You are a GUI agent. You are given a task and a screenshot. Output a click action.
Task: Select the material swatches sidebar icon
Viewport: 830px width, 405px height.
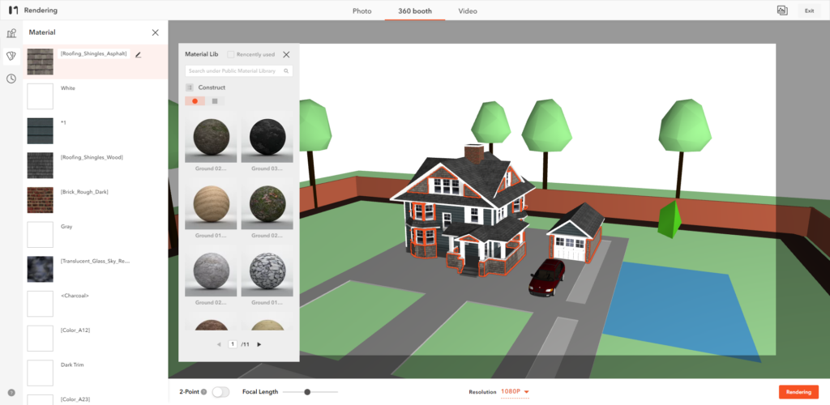[x=11, y=56]
